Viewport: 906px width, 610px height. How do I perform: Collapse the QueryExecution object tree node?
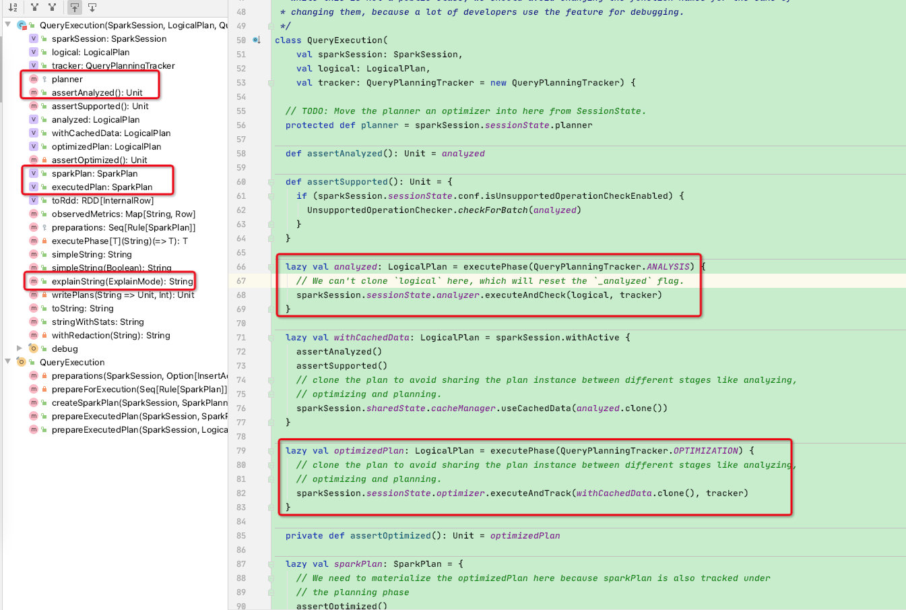click(7, 362)
